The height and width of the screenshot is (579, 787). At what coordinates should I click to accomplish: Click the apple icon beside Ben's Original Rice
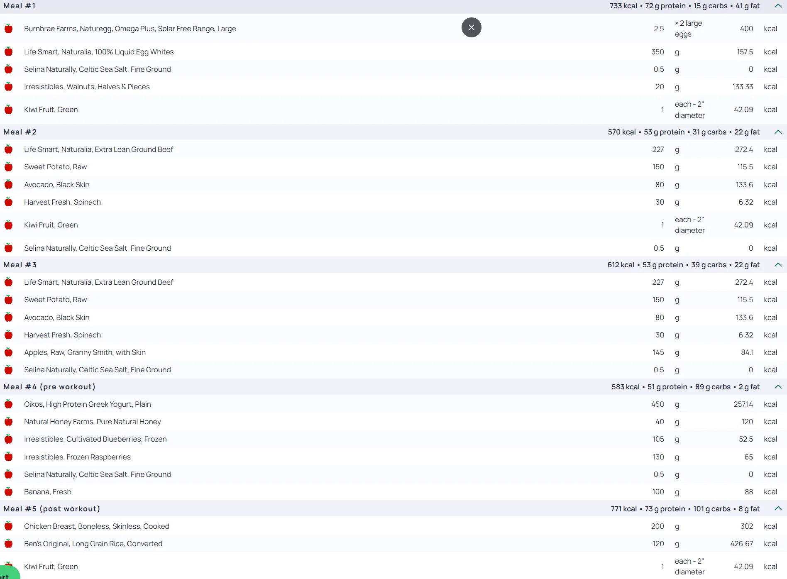pos(8,544)
